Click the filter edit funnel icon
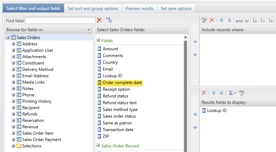 (x=204, y=21)
